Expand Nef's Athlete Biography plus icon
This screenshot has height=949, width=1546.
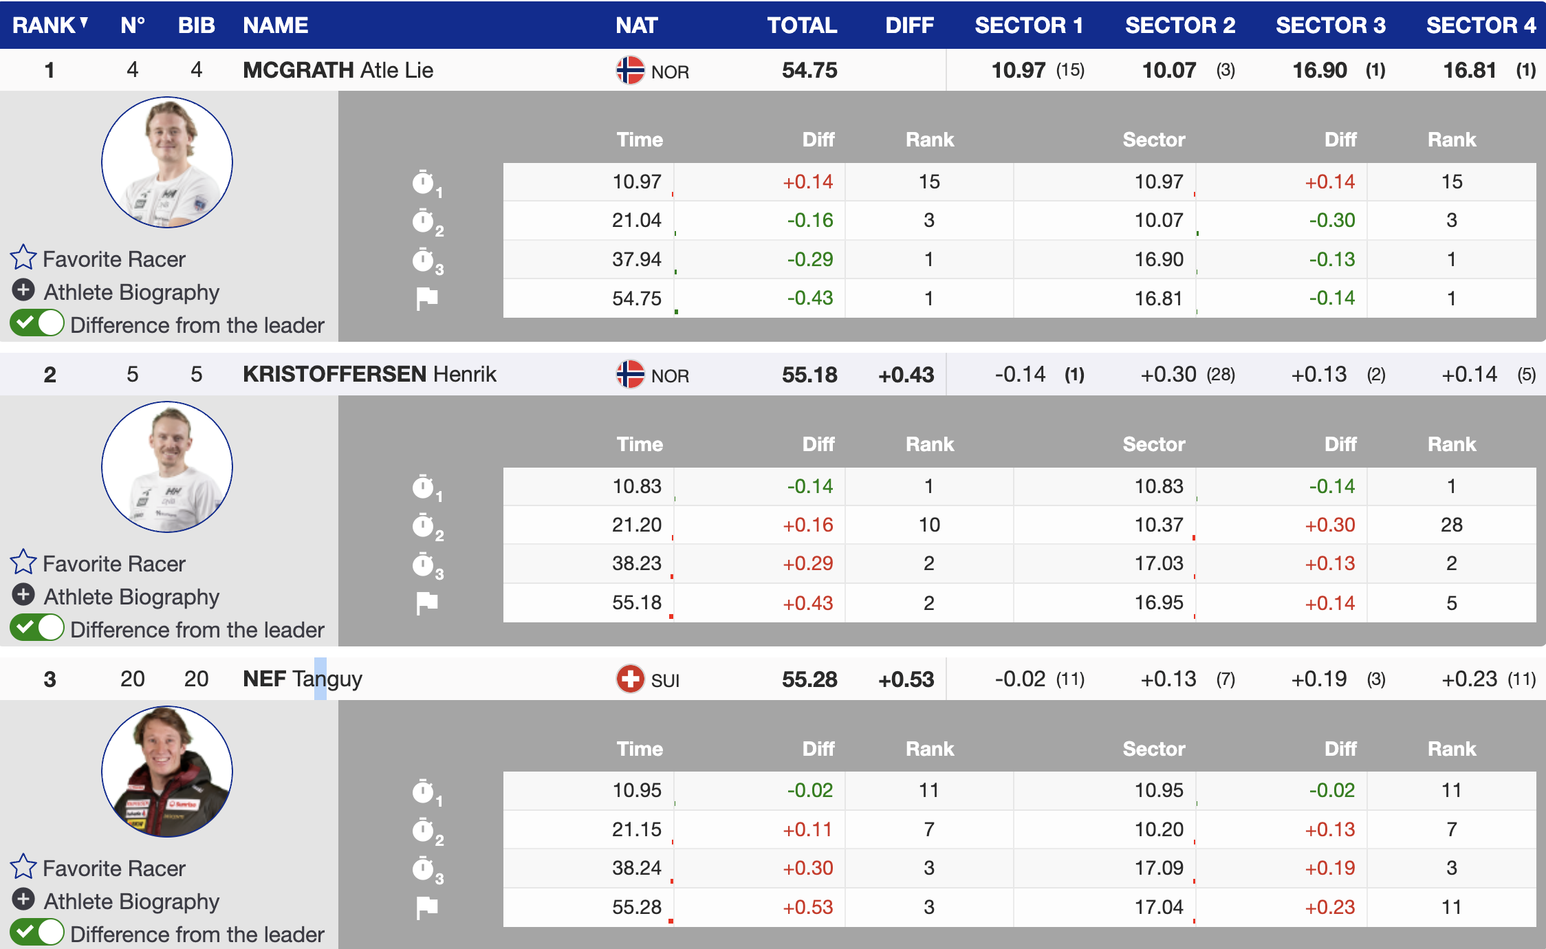23,899
